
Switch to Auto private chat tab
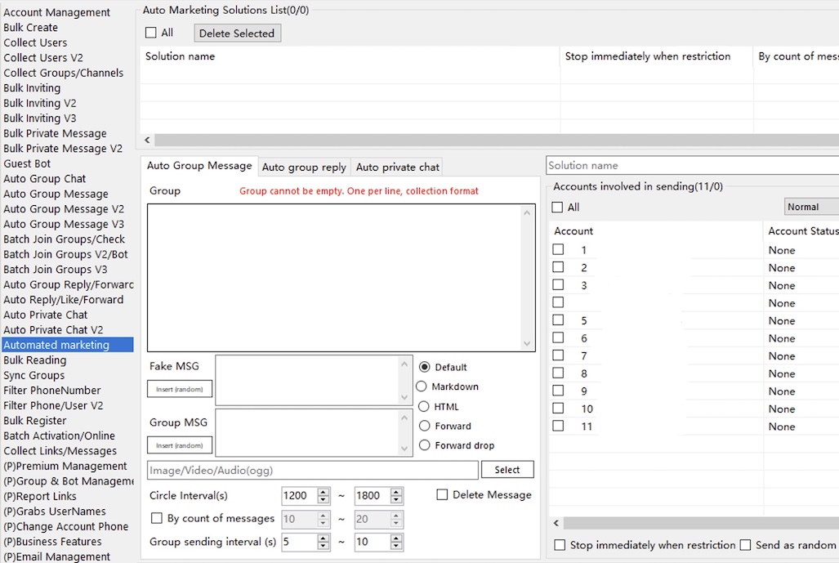398,167
